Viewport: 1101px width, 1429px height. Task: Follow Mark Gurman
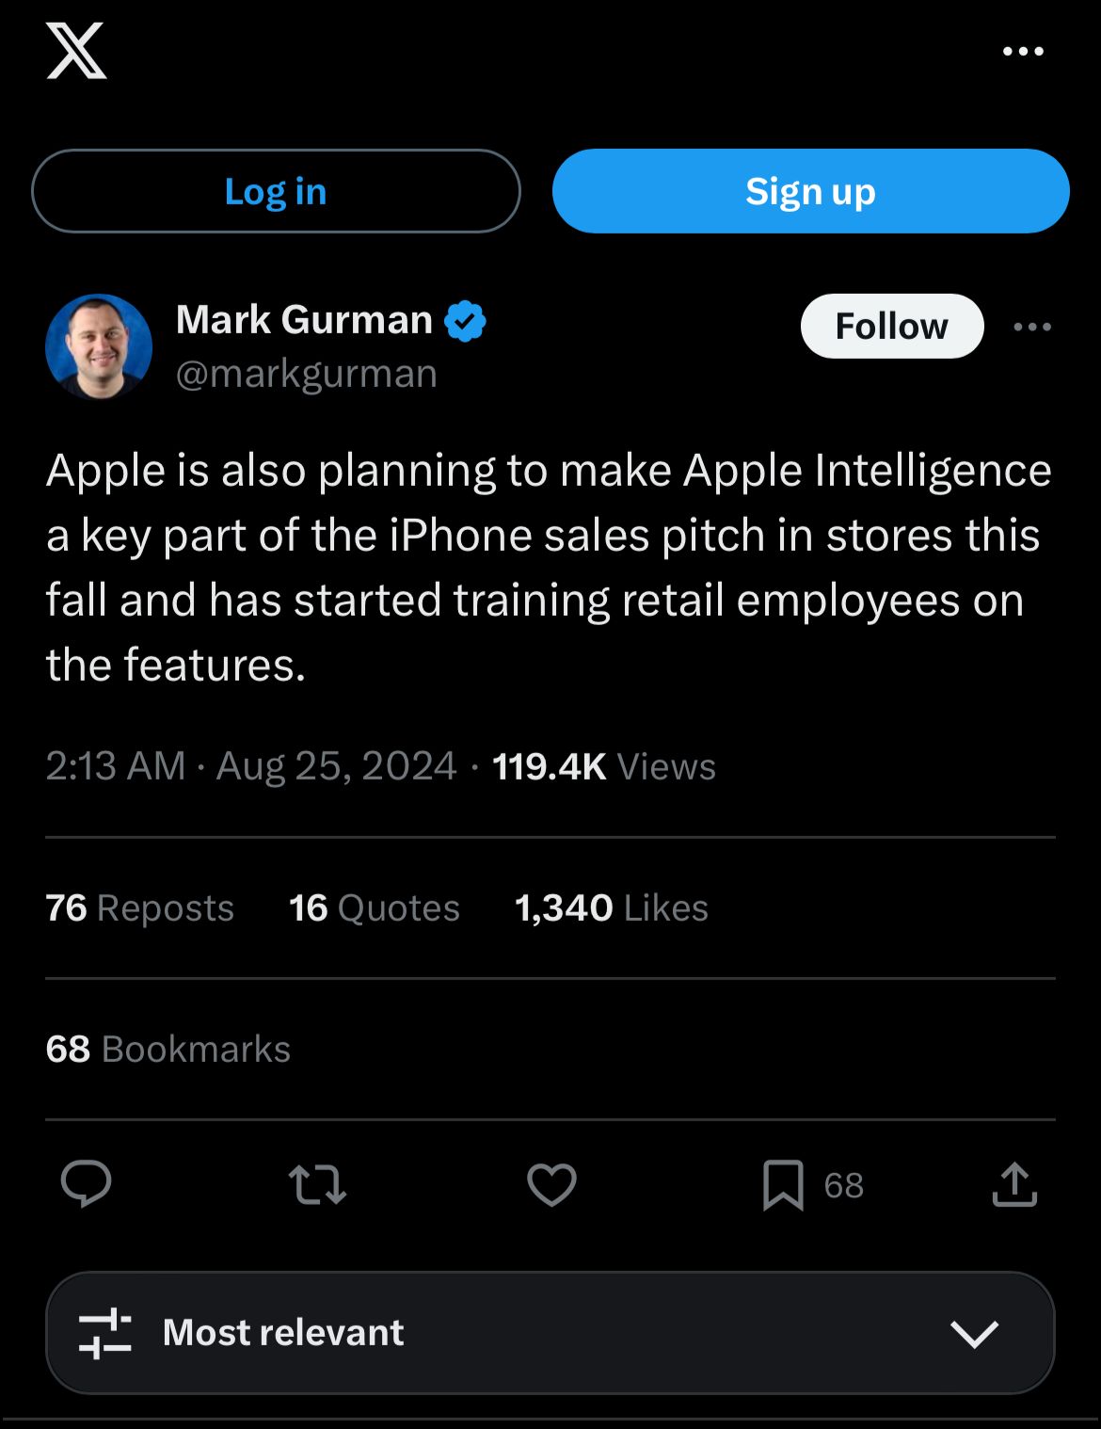(x=892, y=326)
